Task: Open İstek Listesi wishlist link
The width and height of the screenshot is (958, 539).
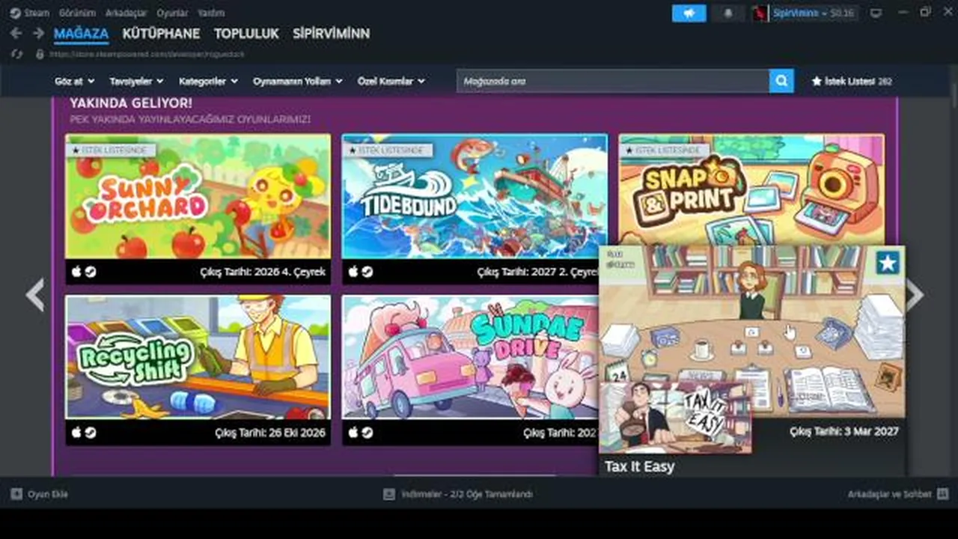Action: tap(852, 81)
